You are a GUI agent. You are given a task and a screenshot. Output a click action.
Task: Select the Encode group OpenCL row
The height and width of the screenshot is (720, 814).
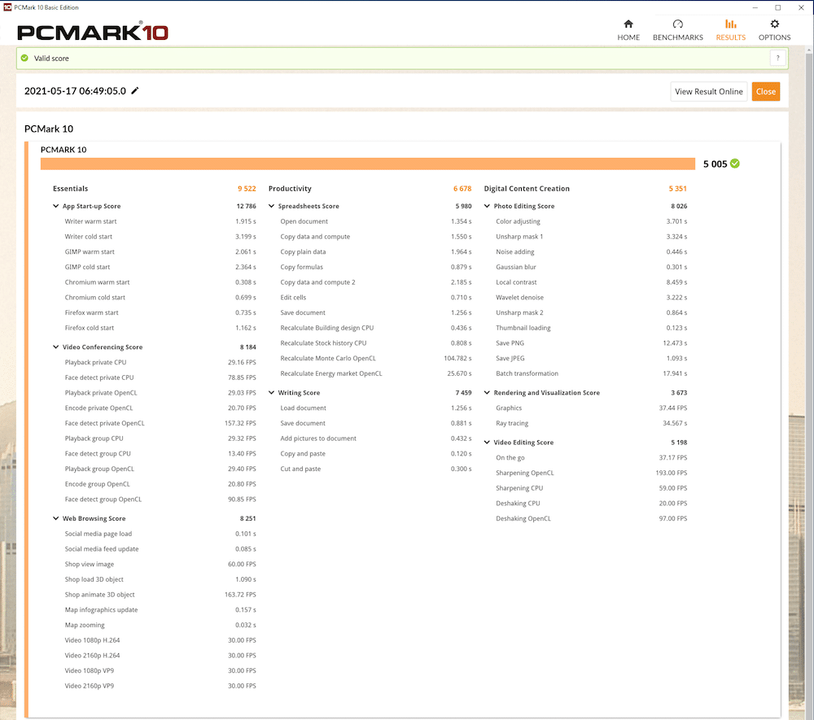[x=160, y=484]
